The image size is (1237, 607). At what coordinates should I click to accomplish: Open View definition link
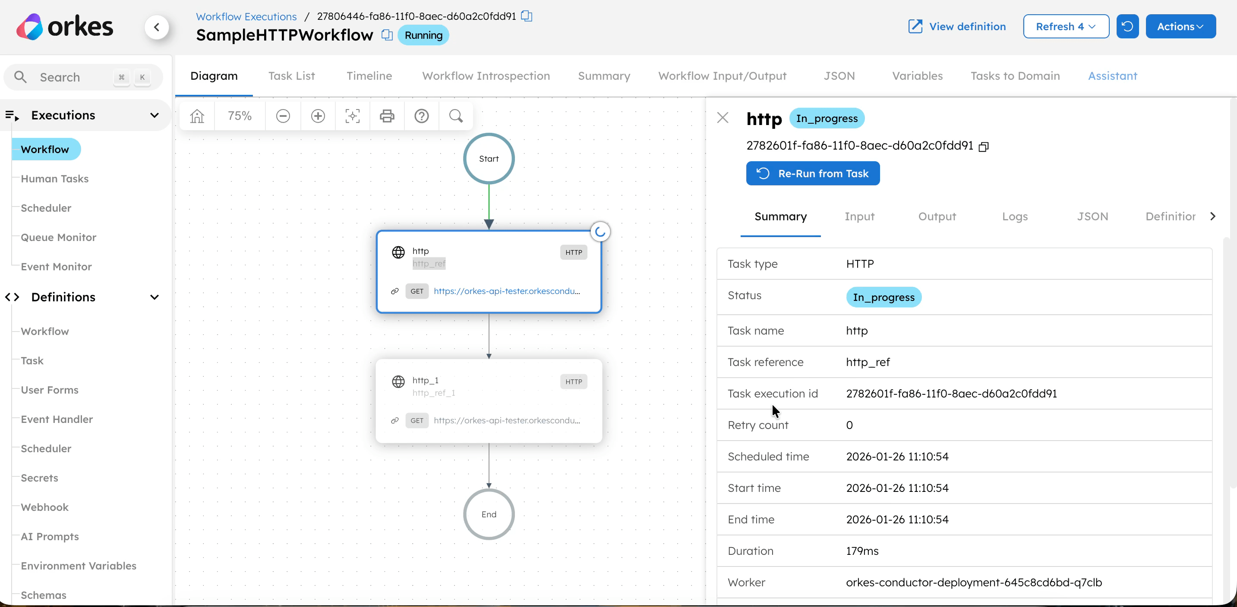click(956, 26)
